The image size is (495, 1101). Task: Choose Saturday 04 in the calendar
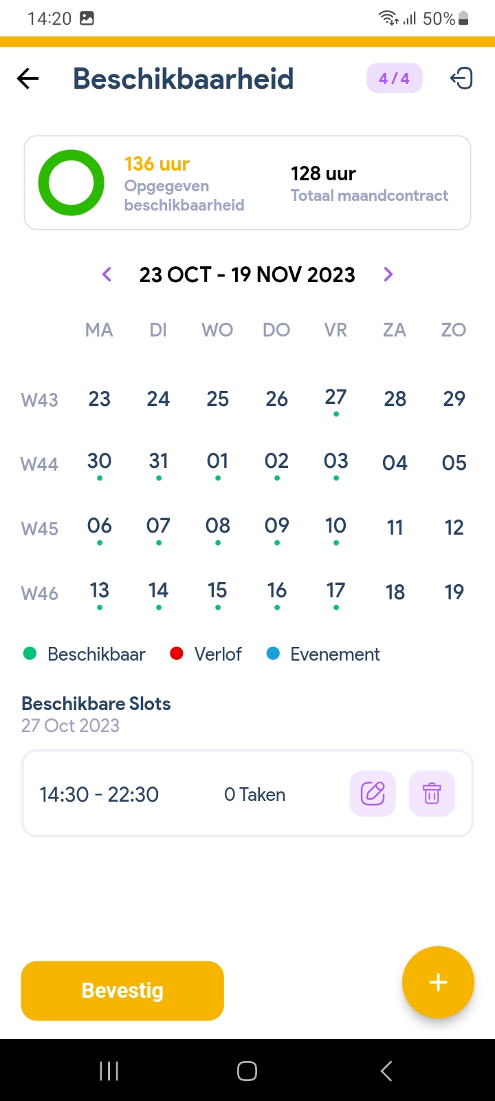(x=395, y=463)
